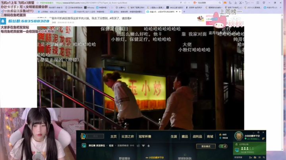Click the browser skin shirt icon
The width and height of the screenshot is (286, 160).
(264, 3)
